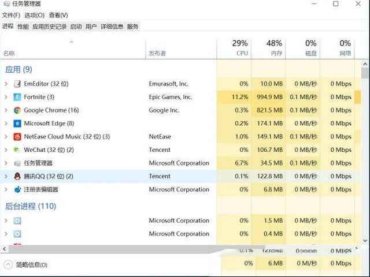The height and width of the screenshot is (277, 370).
Task: Select the 应用 (9) group header
Action: click(18, 69)
